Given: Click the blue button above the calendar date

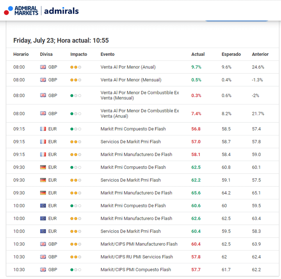Looking at the screenshot, I should point(237,19).
